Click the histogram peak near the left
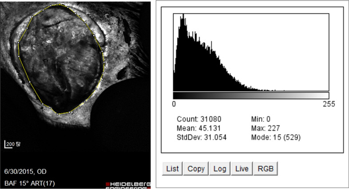Screen dimensions: 349x189 click(183, 17)
